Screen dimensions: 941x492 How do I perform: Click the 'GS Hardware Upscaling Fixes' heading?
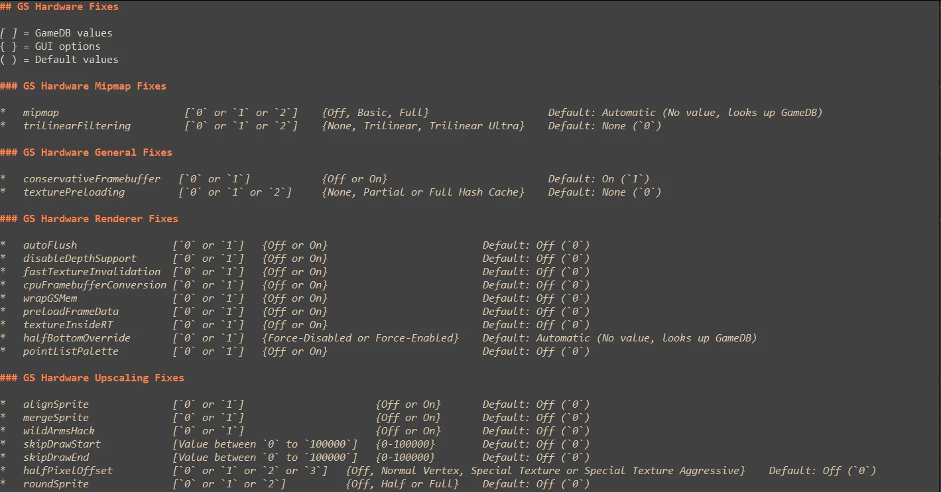[x=103, y=378]
